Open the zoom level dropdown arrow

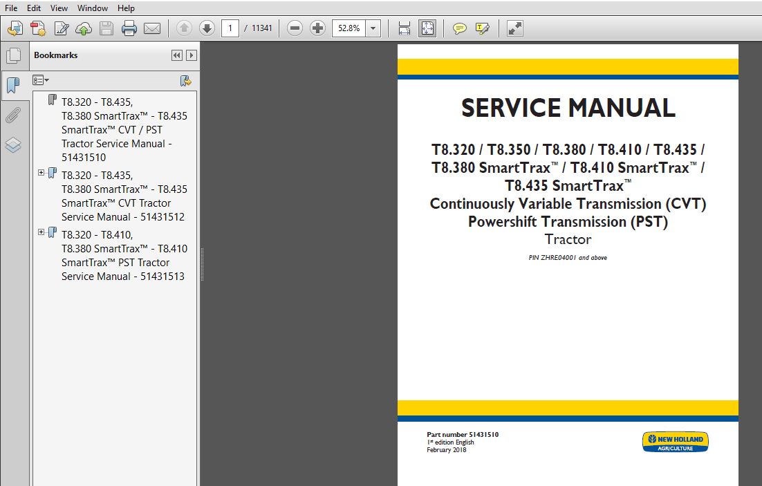[x=373, y=28]
